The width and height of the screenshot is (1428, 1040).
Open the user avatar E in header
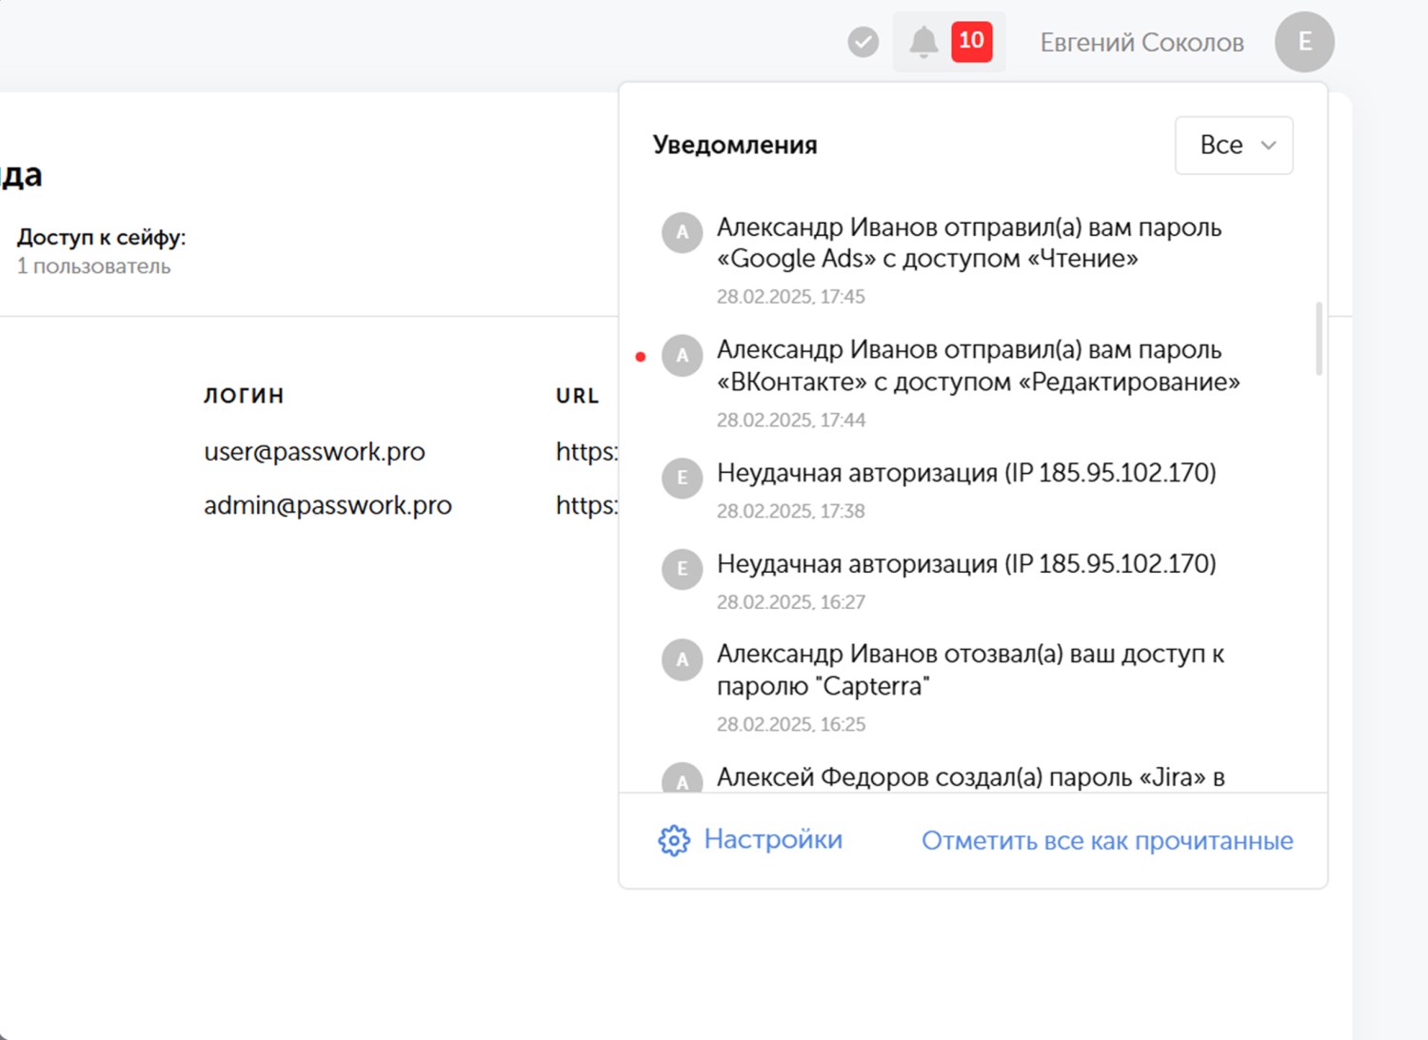pyautogui.click(x=1304, y=42)
